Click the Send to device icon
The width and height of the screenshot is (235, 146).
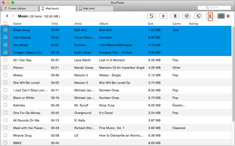210,16
